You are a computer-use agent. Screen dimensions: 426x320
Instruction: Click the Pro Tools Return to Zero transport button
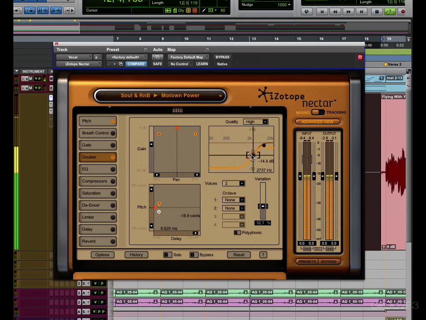pyautogui.click(x=322, y=11)
